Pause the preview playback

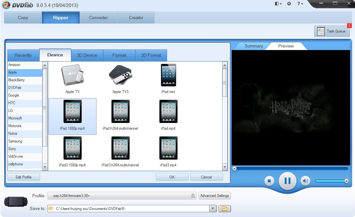(x=287, y=180)
